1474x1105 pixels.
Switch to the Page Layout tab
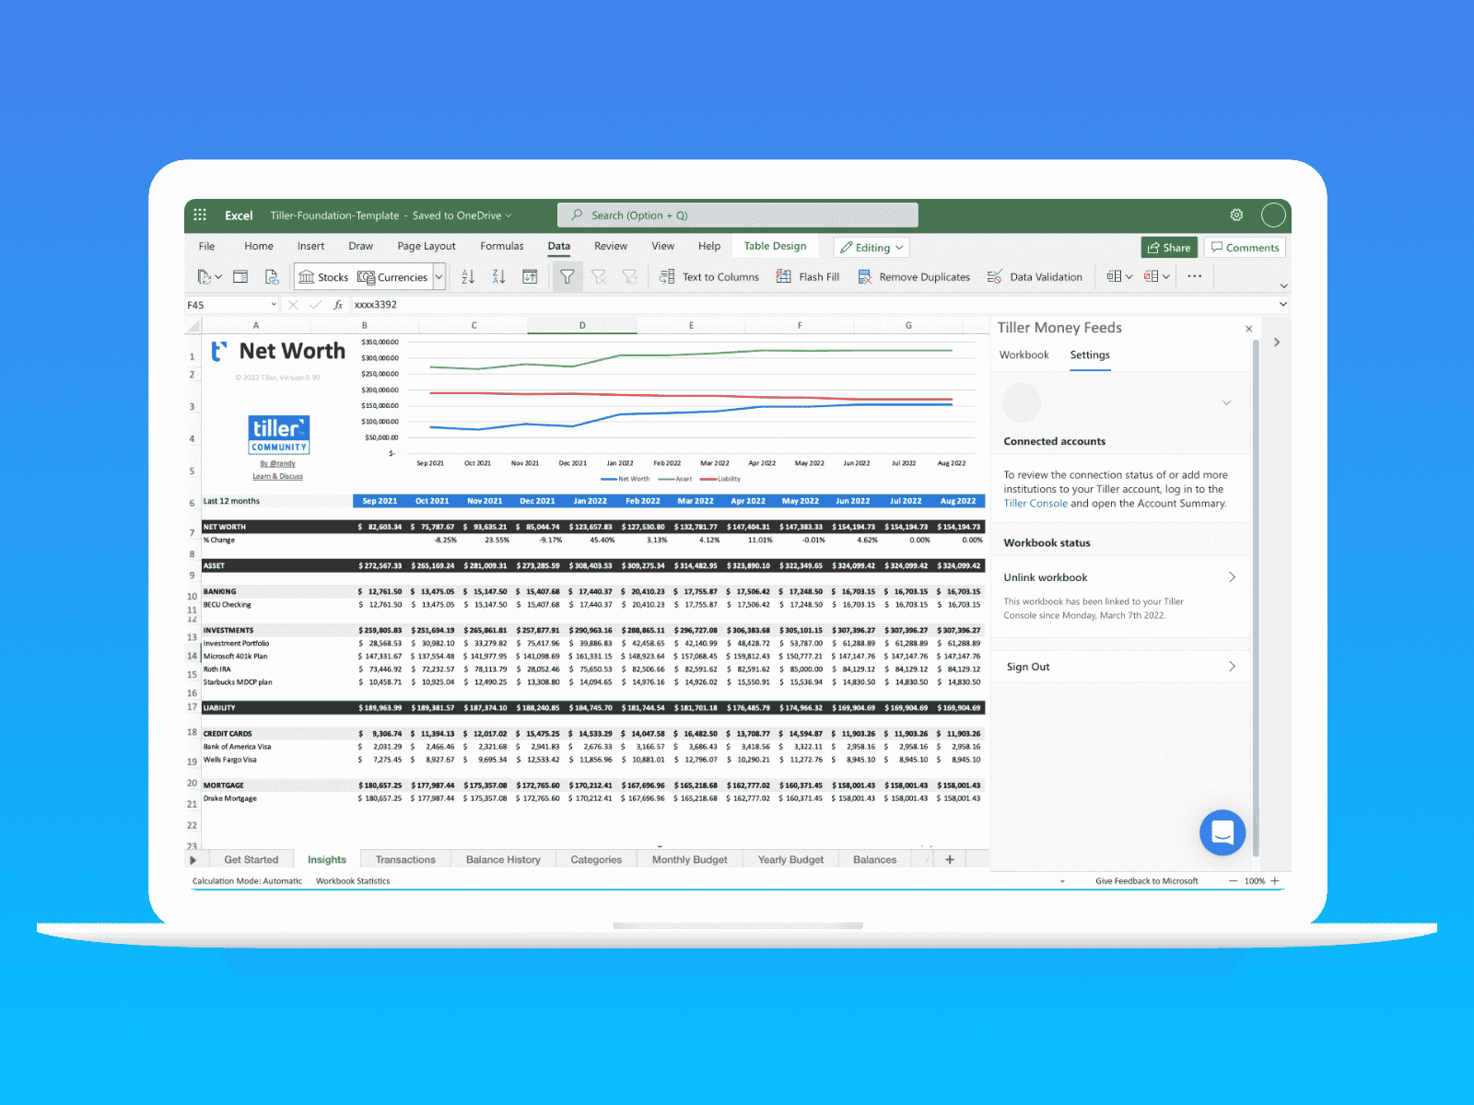[426, 246]
